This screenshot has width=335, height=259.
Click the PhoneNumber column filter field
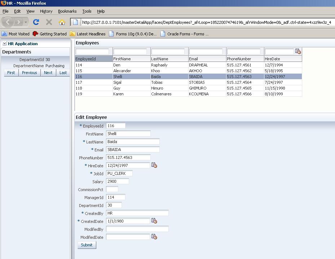(x=243, y=52)
